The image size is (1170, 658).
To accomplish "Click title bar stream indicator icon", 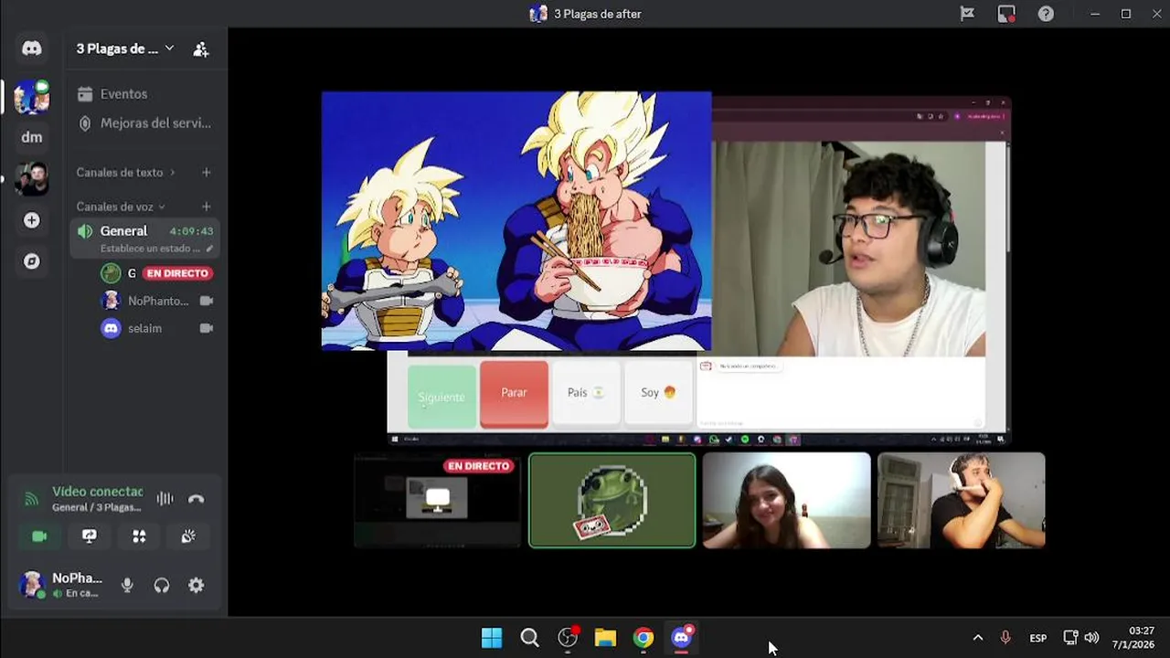I will (1006, 14).
